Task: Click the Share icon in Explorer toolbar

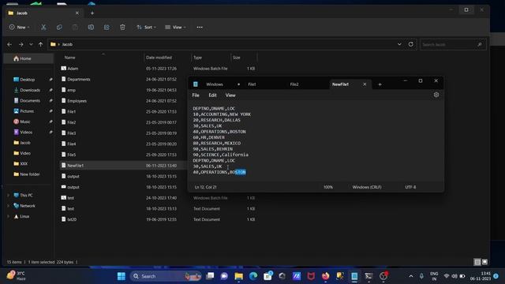Action: click(x=107, y=28)
